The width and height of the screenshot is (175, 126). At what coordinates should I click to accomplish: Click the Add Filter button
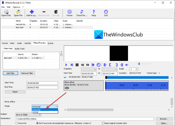point(10,73)
